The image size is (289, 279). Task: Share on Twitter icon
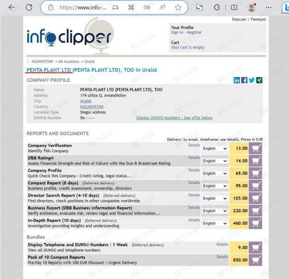pos(252,80)
